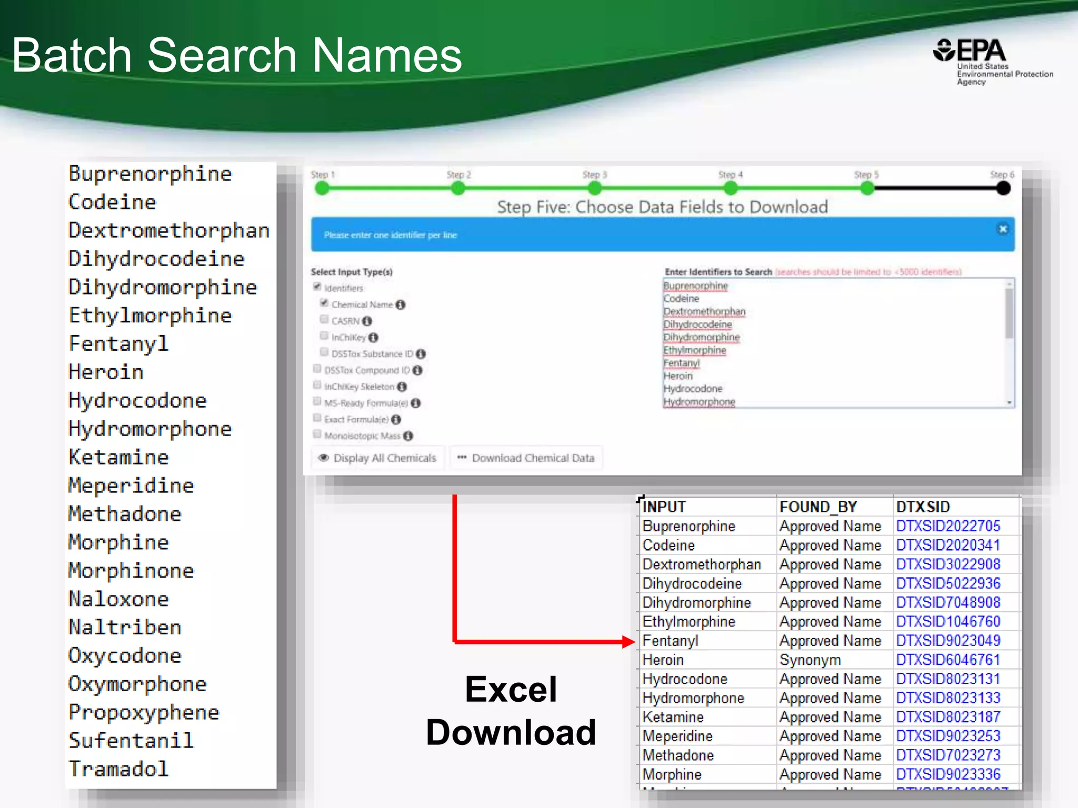This screenshot has width=1078, height=808.
Task: Enable the Exact Formula(e) checkbox
Action: (x=317, y=418)
